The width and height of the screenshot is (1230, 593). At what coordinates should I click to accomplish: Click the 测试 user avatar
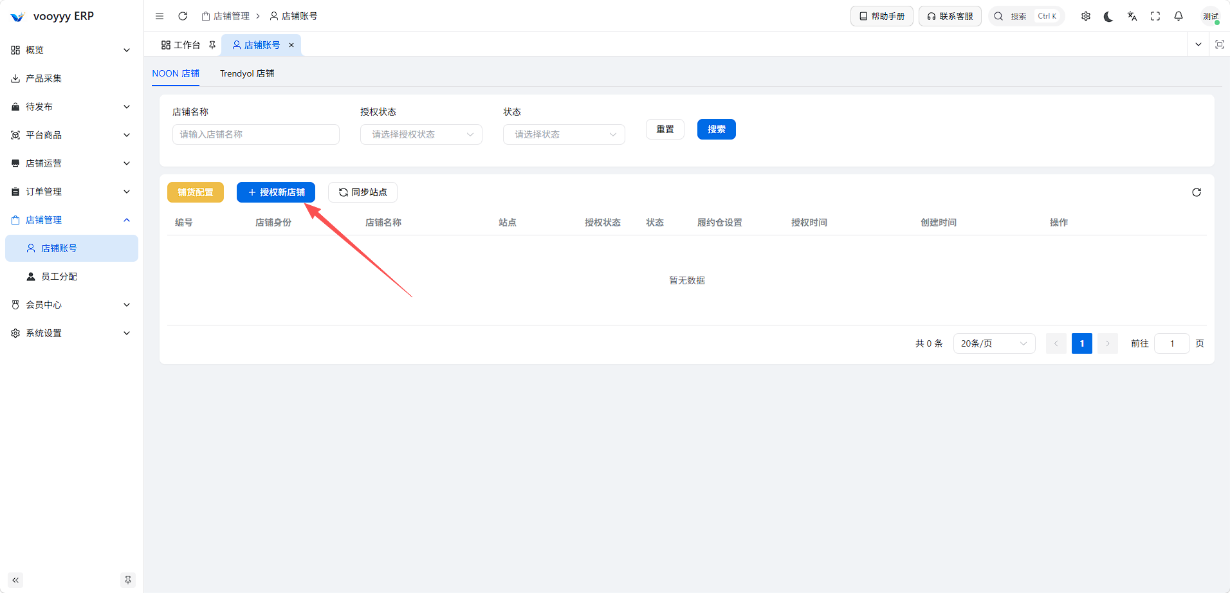(1211, 16)
